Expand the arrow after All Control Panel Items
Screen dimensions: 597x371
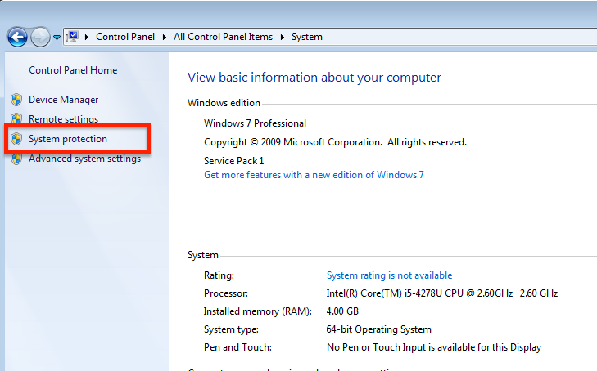point(283,37)
